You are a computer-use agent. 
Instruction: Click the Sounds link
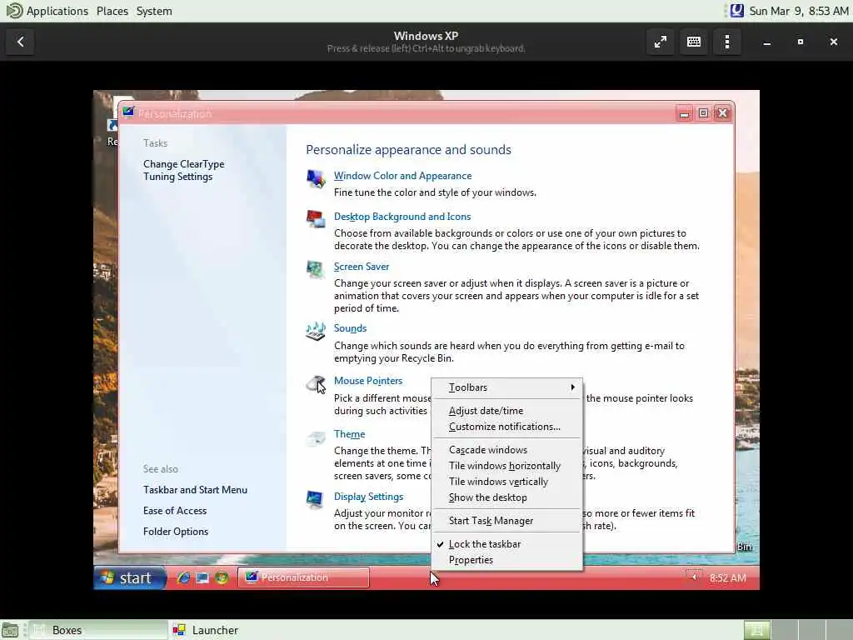point(350,328)
